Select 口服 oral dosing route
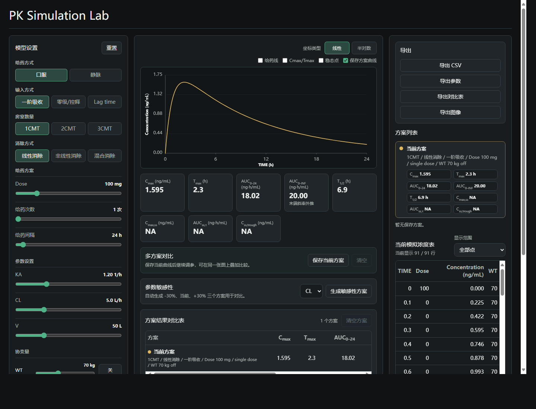This screenshot has width=536, height=409. 41,75
